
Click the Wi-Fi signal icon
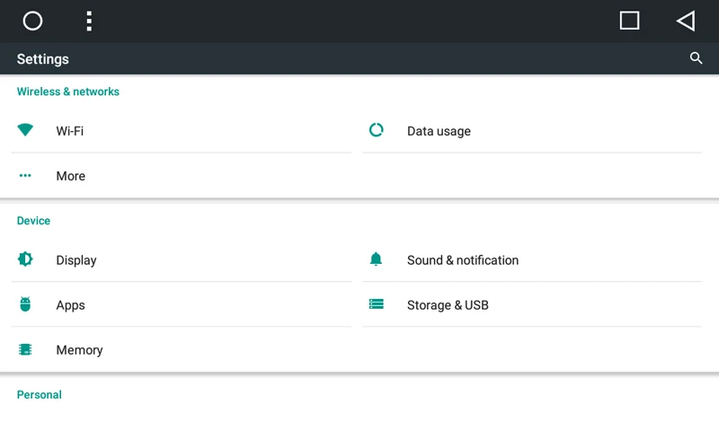25,130
